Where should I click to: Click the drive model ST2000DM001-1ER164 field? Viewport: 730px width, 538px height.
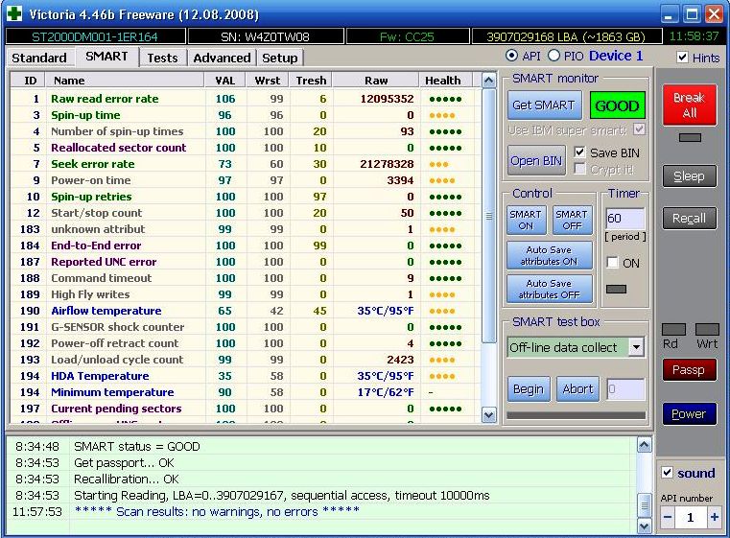[x=95, y=36]
